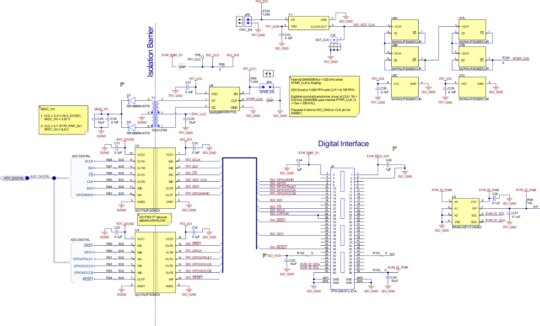Click the Digital Interface heading
The image size is (540, 326).
[343, 144]
